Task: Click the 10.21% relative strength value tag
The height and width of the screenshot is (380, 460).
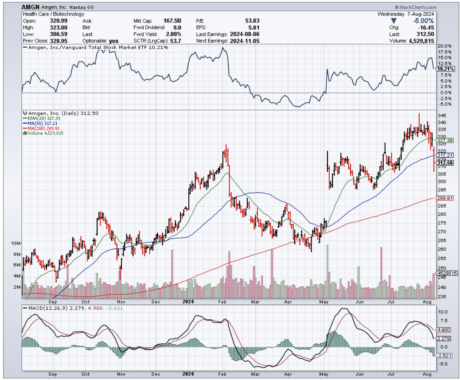Action: click(x=445, y=69)
